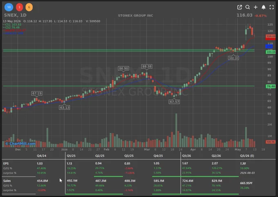Open chart in new window icon
The width and height of the screenshot is (278, 197).
point(240,7)
